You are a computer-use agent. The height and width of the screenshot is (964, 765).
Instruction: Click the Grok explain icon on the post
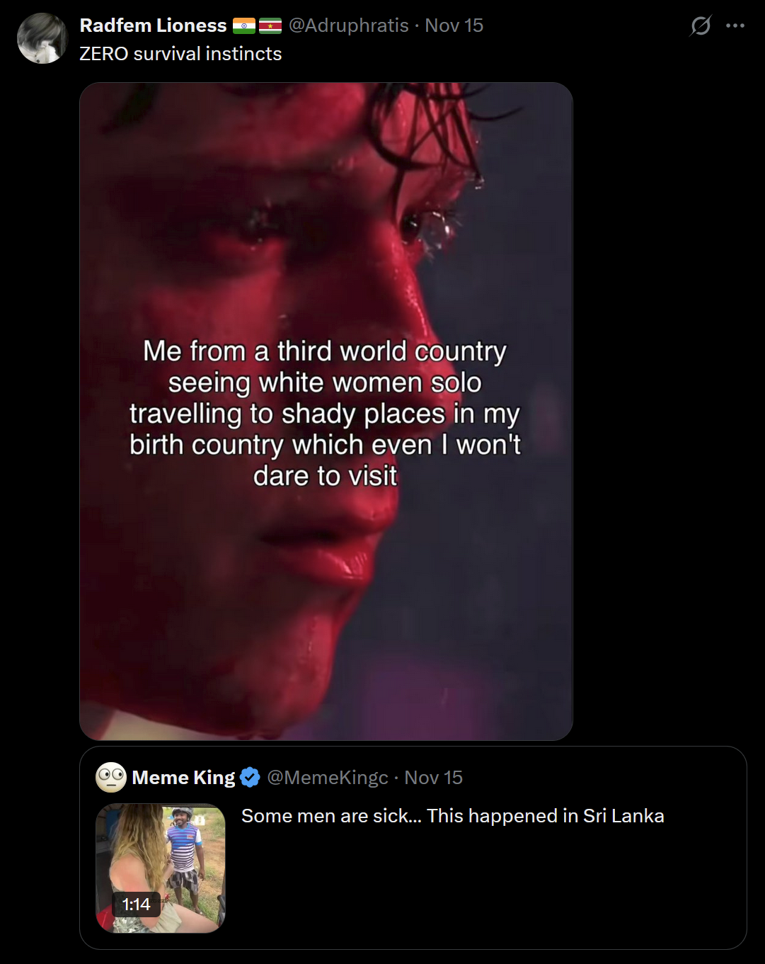(x=700, y=26)
